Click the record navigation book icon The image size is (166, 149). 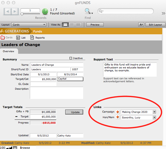pos(11,11)
